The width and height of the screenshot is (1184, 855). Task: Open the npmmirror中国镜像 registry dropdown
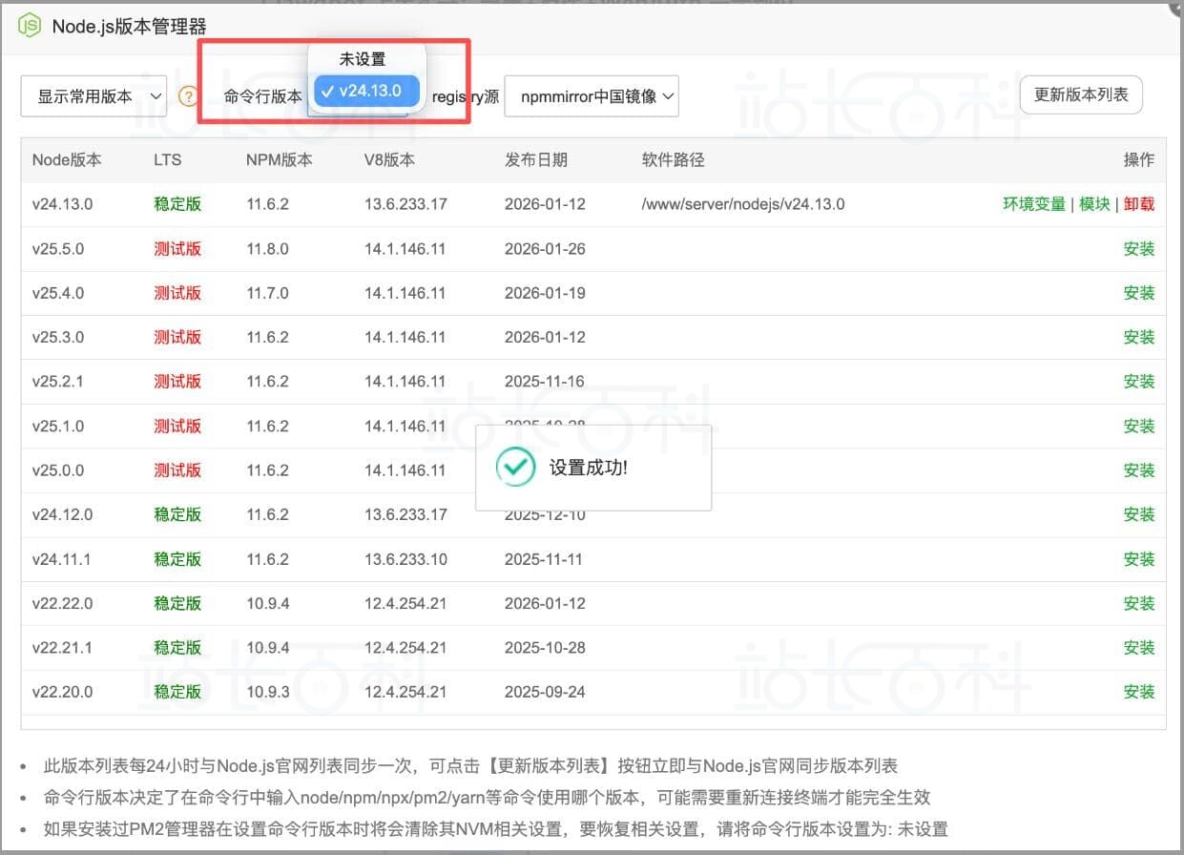coord(592,96)
